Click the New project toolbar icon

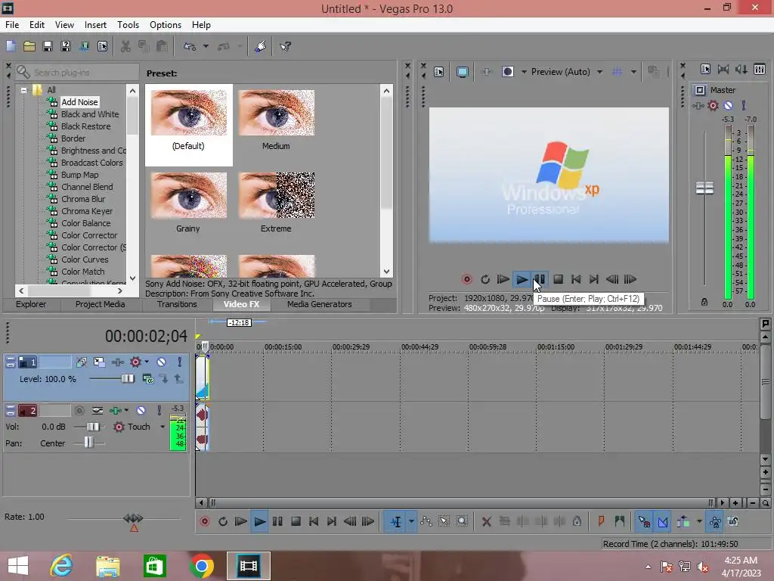11,46
